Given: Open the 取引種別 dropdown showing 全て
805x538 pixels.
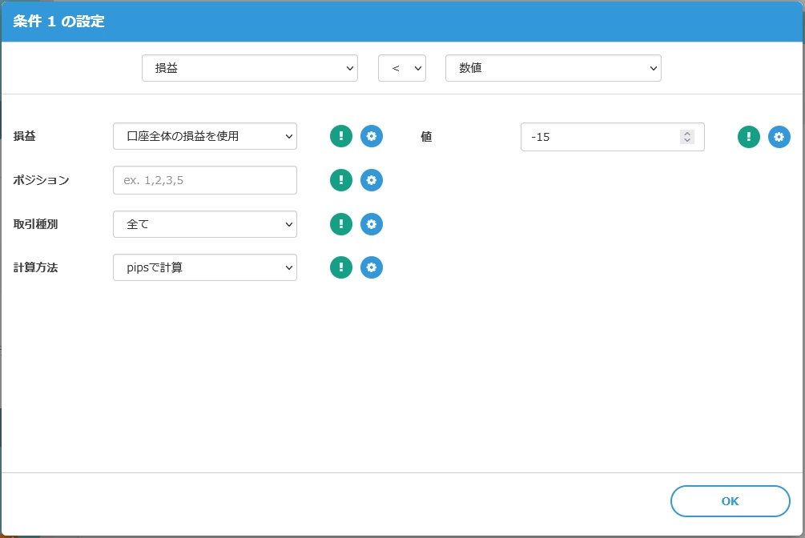Looking at the screenshot, I should [x=204, y=224].
